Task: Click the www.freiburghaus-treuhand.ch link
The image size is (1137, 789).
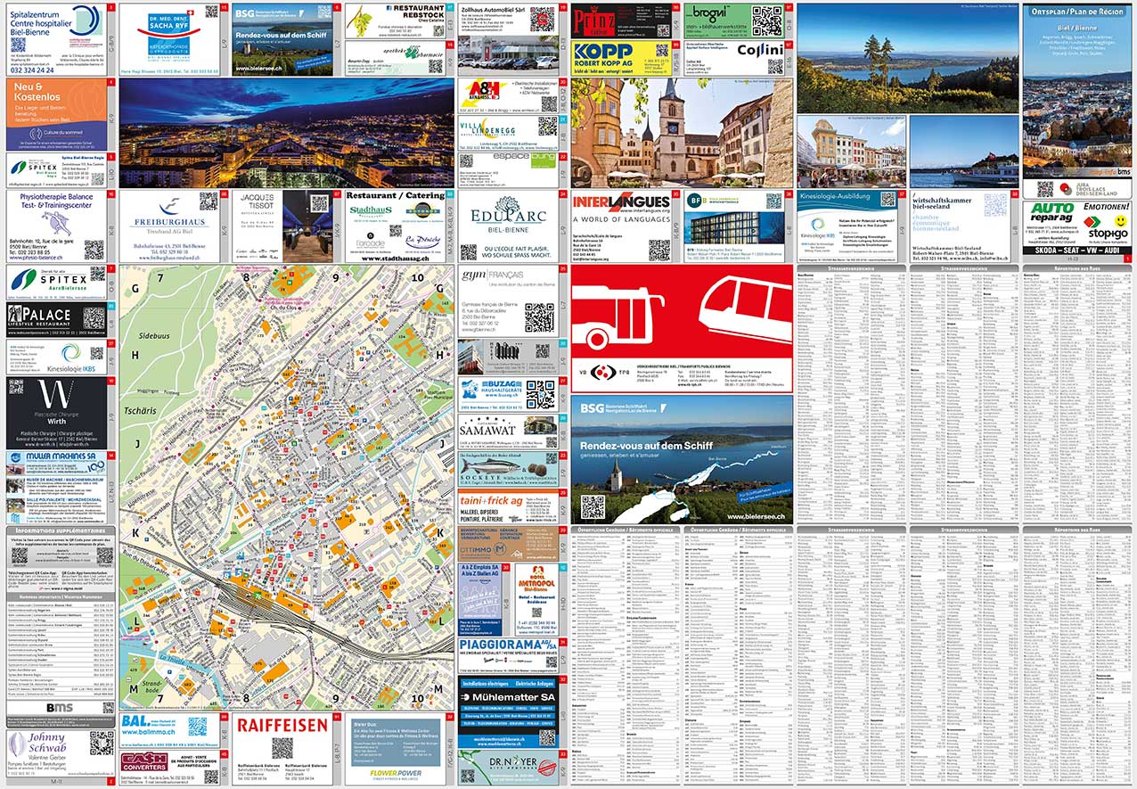Action: tap(169, 256)
